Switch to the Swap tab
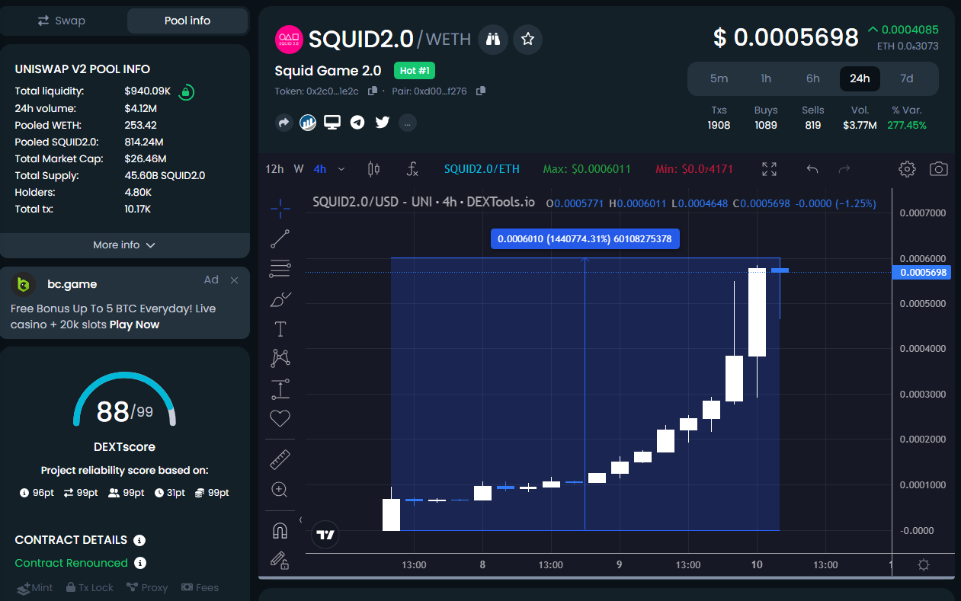The height and width of the screenshot is (601, 961). [x=61, y=21]
